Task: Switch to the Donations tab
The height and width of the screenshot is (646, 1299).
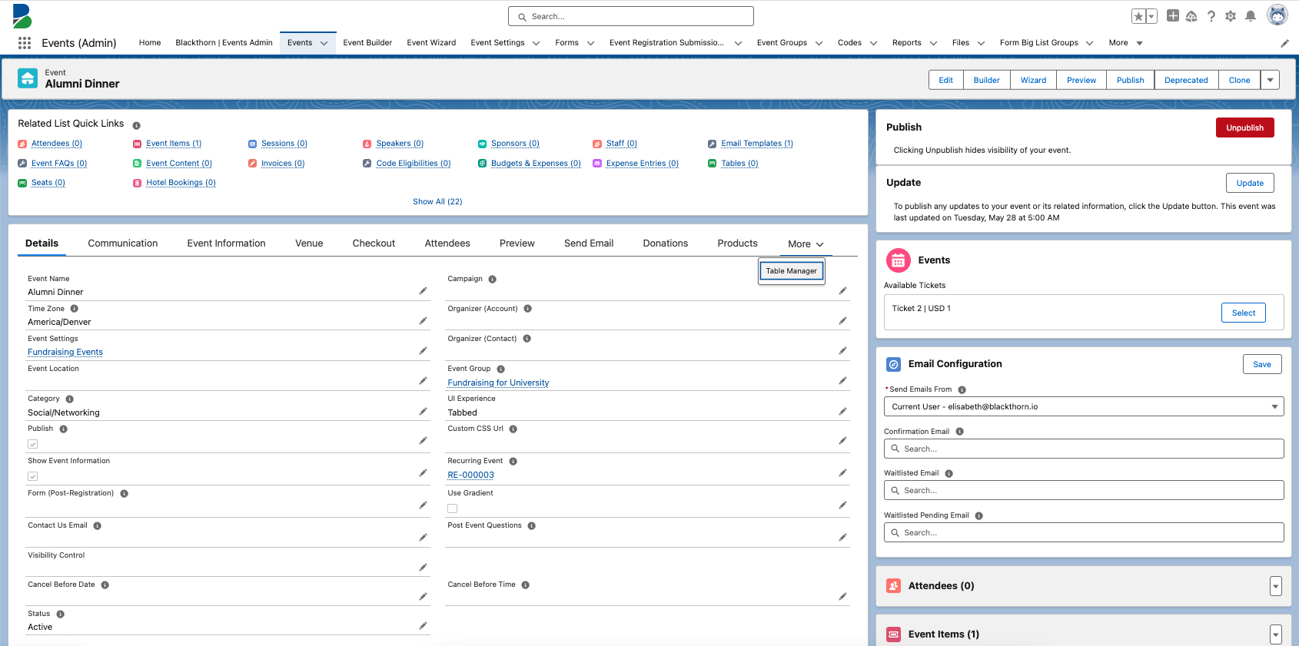Action: [x=666, y=243]
